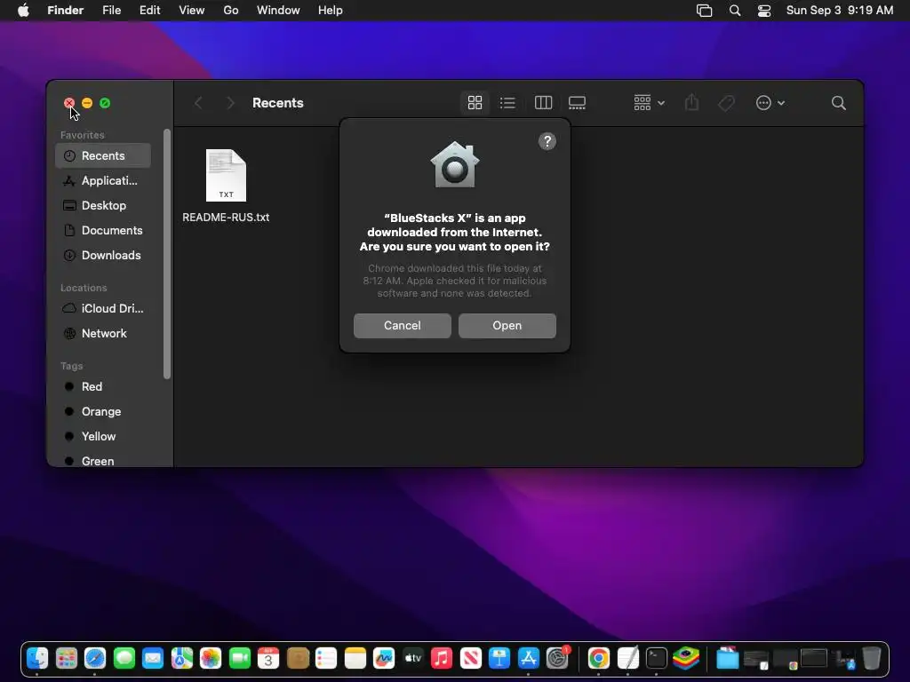Select iCloud Drive in the sidebar
910x682 pixels.
[103, 308]
